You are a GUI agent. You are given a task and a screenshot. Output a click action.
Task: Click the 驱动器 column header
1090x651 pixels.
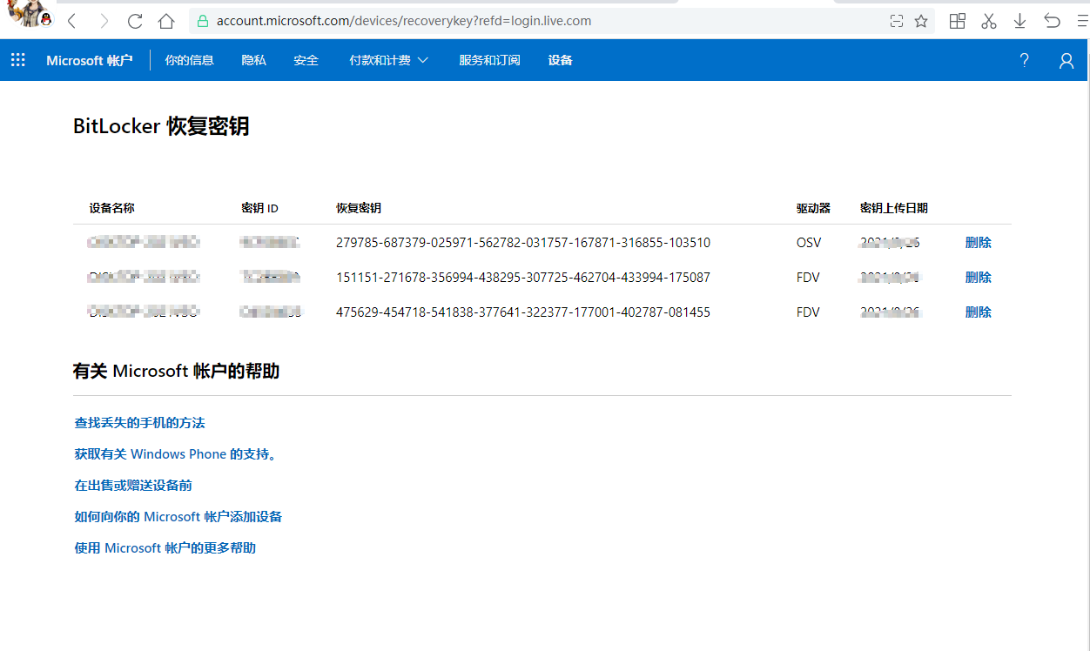coord(813,208)
